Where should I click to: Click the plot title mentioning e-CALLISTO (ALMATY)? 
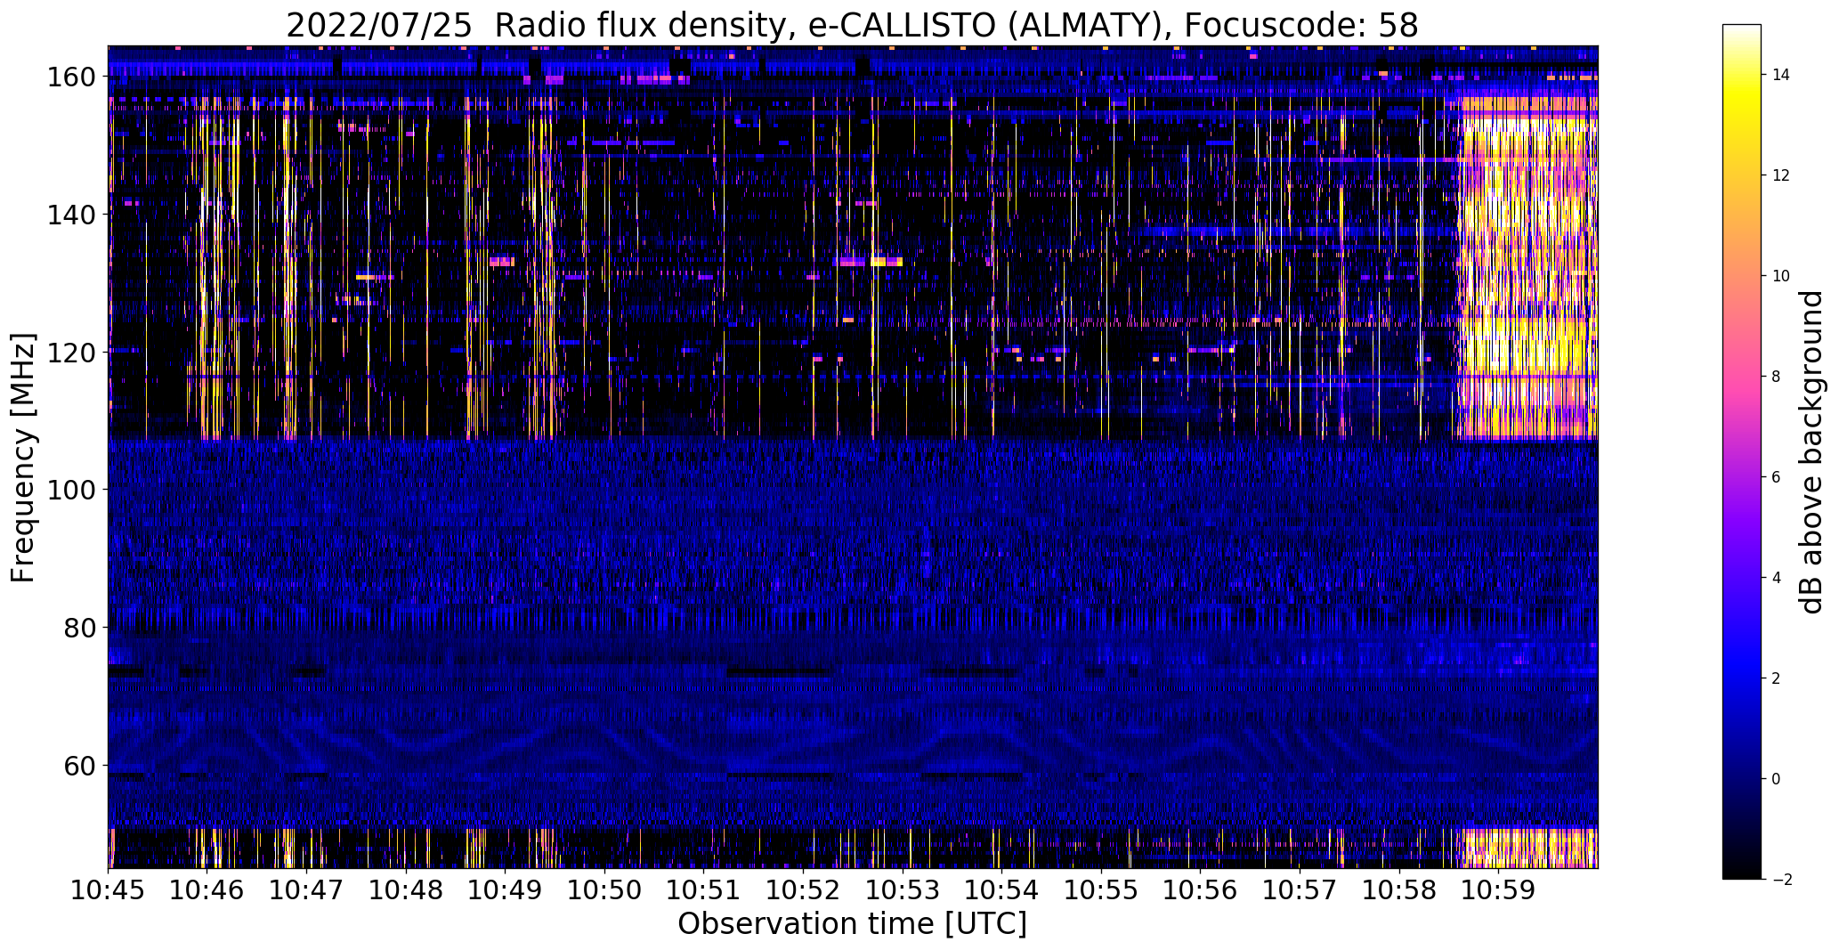pyautogui.click(x=852, y=26)
